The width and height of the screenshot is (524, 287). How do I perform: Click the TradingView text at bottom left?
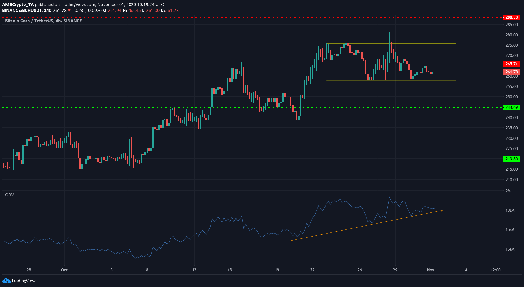click(24, 281)
